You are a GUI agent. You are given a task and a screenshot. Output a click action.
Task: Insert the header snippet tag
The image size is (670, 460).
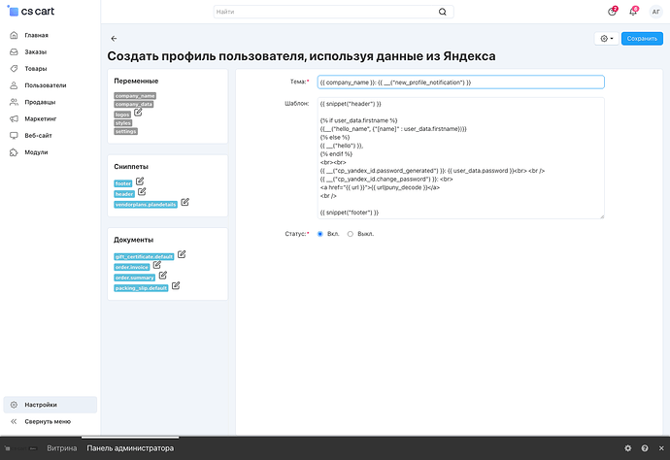(x=124, y=194)
